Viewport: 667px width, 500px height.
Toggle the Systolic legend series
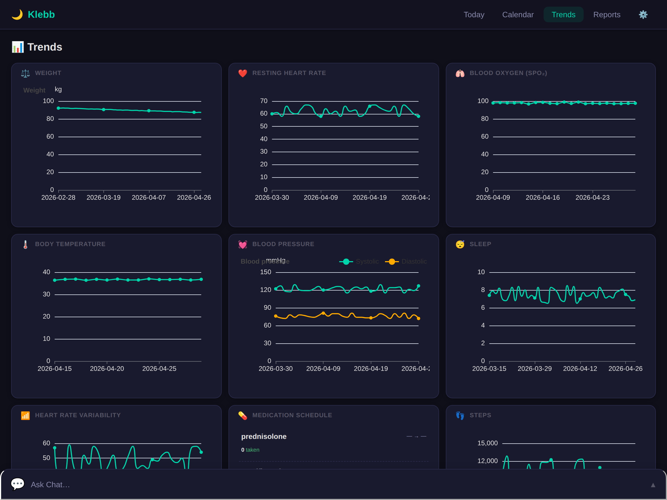pyautogui.click(x=359, y=262)
